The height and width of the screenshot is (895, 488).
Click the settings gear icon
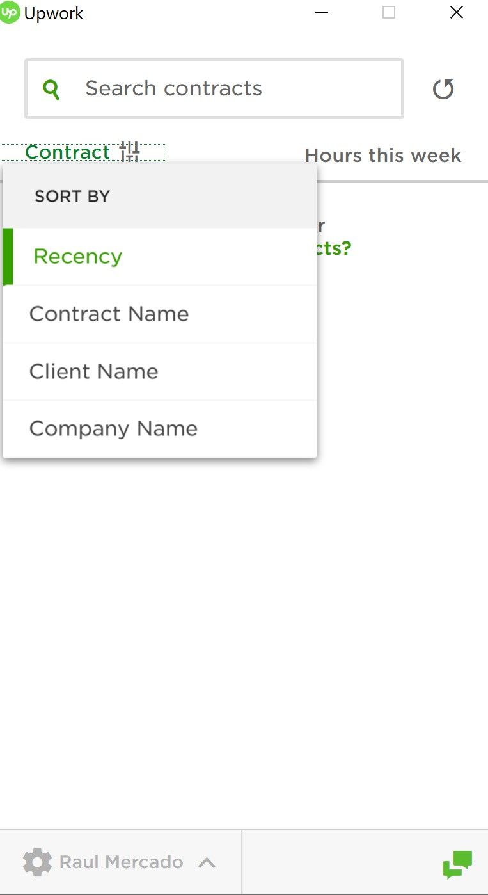[x=37, y=862]
